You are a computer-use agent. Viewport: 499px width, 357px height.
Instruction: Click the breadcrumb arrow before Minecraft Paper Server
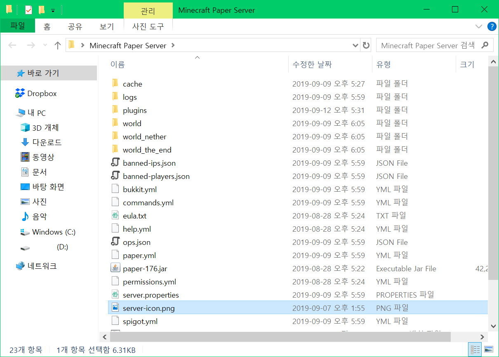click(x=82, y=45)
